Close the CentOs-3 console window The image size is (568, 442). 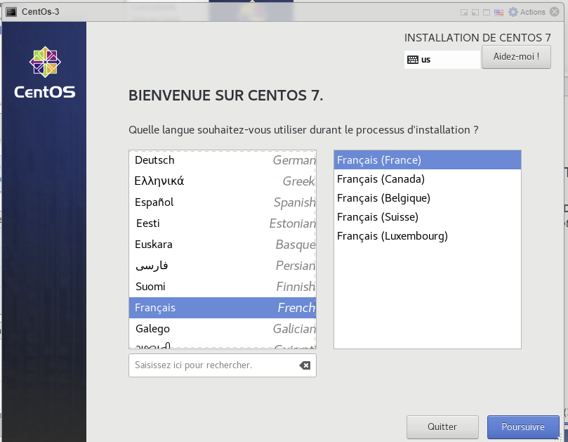(x=554, y=12)
